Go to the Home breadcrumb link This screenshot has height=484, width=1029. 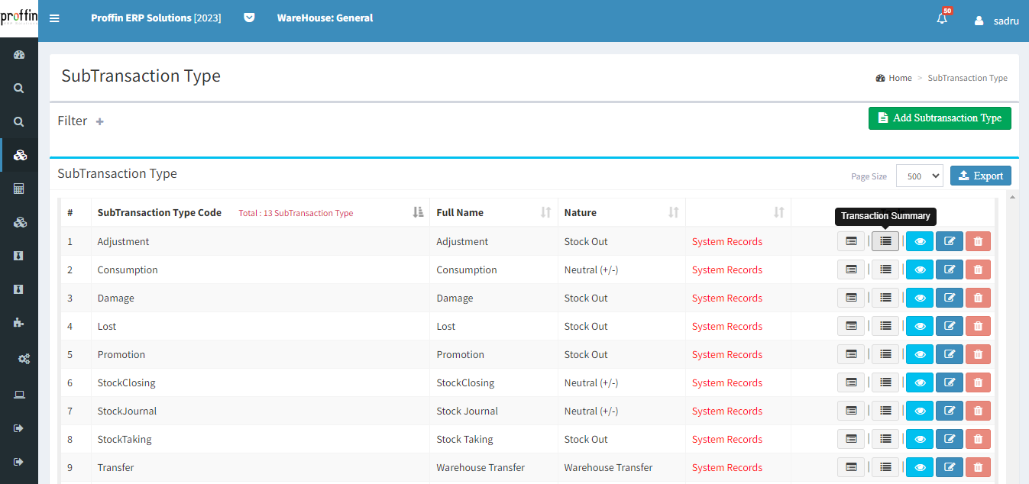899,78
